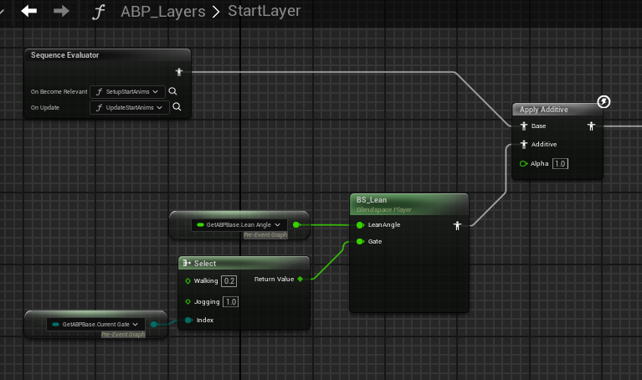Open the GetABPBase.Current Gate property dropdown
Screen dimensions: 642x380
pos(95,324)
